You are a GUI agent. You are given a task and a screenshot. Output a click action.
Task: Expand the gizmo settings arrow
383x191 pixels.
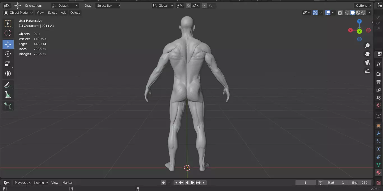pos(320,13)
